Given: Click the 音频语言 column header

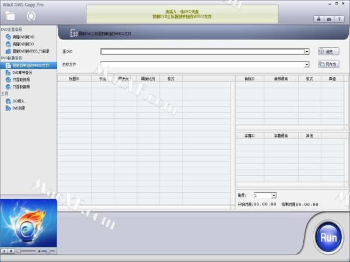Looking at the screenshot, I should pyautogui.click(x=281, y=79).
